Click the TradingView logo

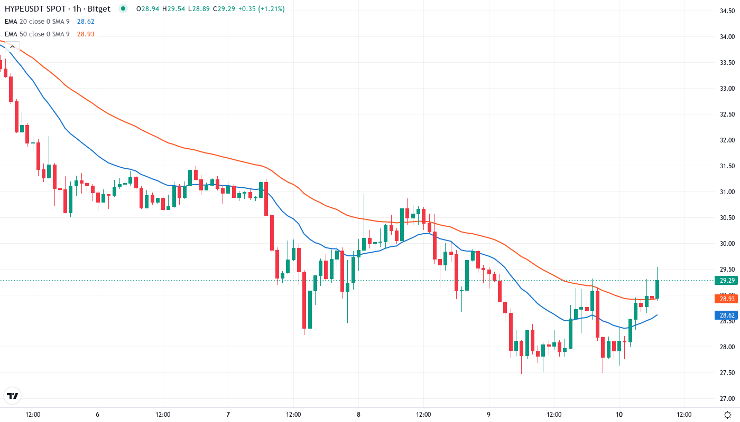[x=12, y=396]
